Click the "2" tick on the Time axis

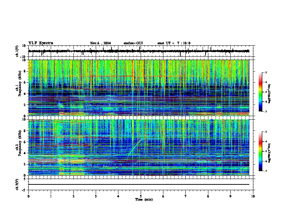pos(73,196)
